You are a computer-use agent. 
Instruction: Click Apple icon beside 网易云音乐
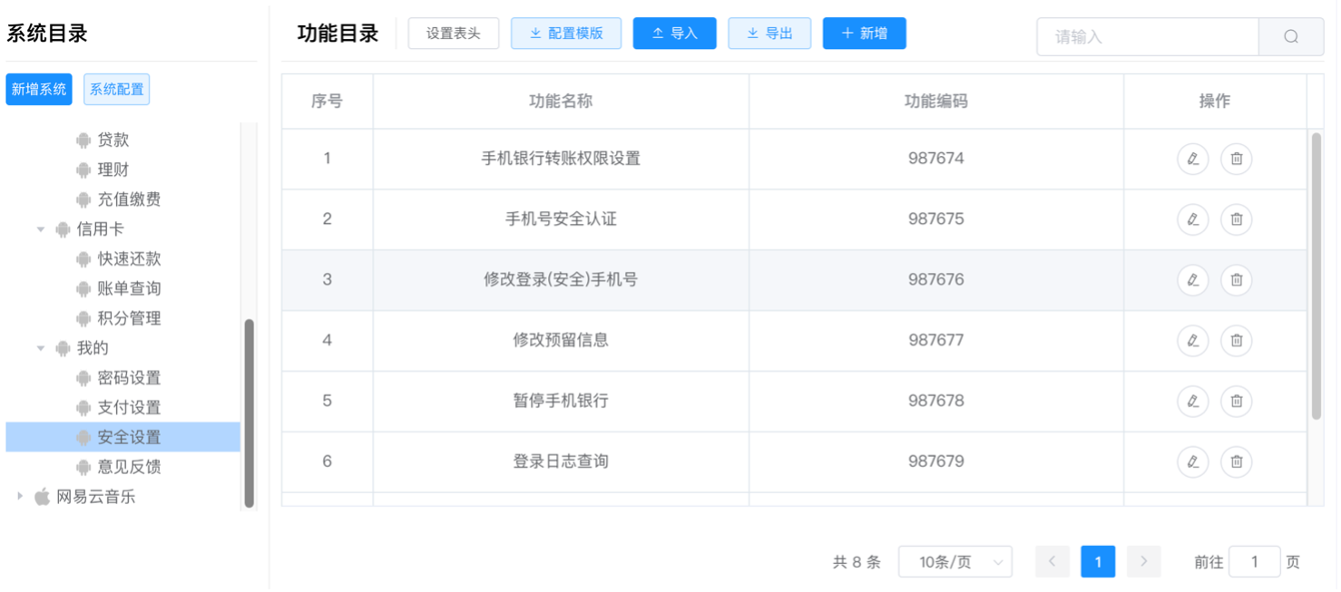click(x=42, y=497)
